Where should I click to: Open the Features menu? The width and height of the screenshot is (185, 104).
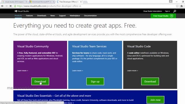pos(29,16)
